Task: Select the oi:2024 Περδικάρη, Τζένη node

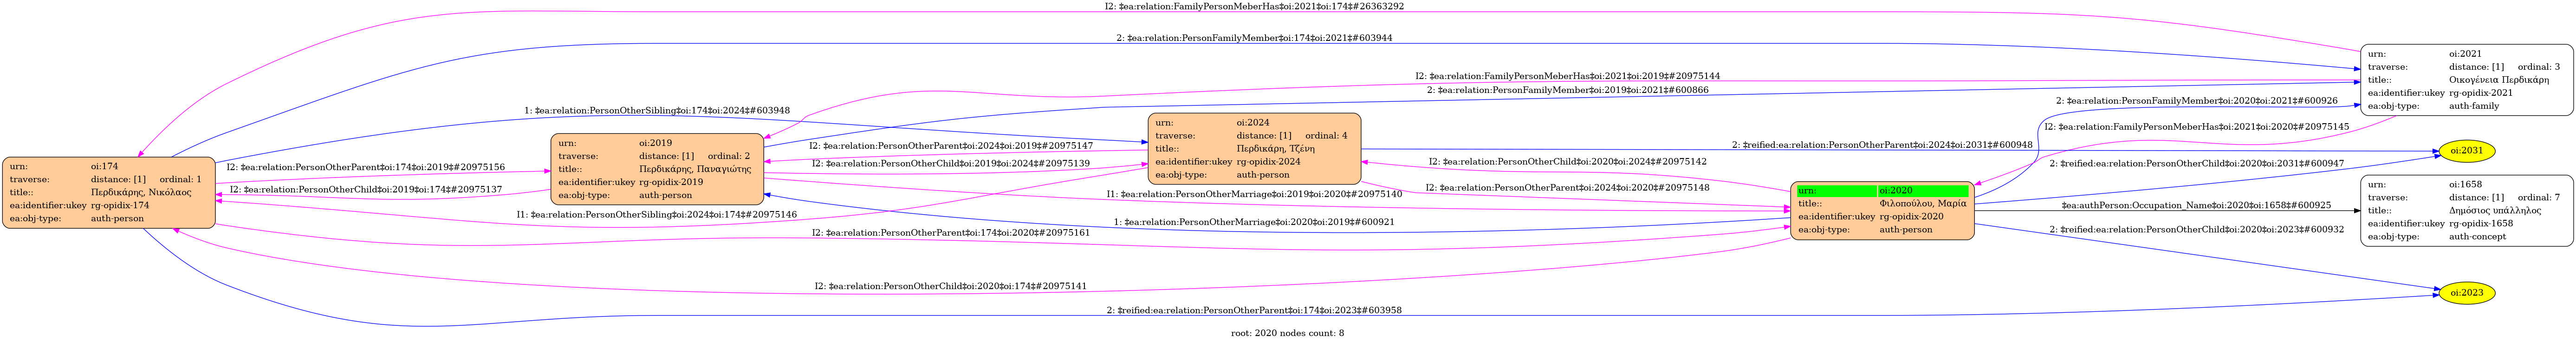Action: point(1253,148)
